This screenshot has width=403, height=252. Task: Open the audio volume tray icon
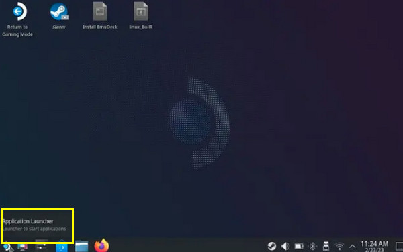tap(285, 247)
